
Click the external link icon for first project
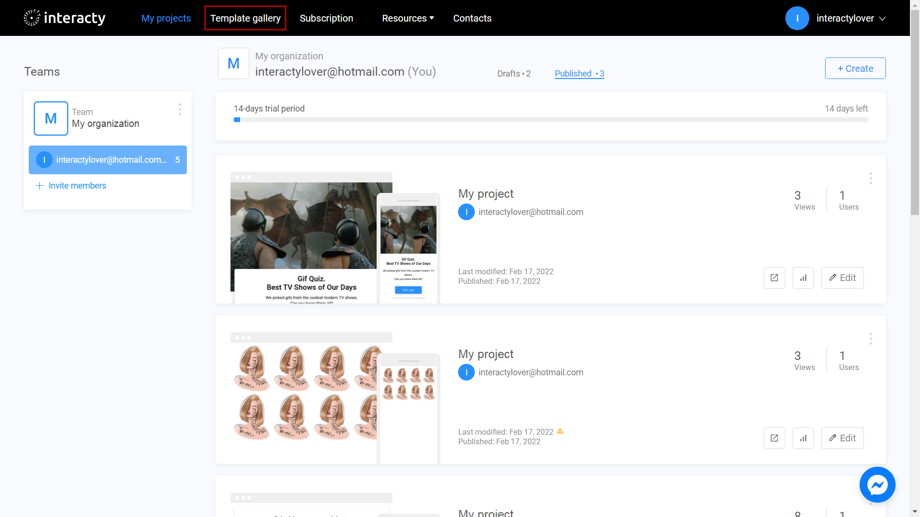pos(774,278)
